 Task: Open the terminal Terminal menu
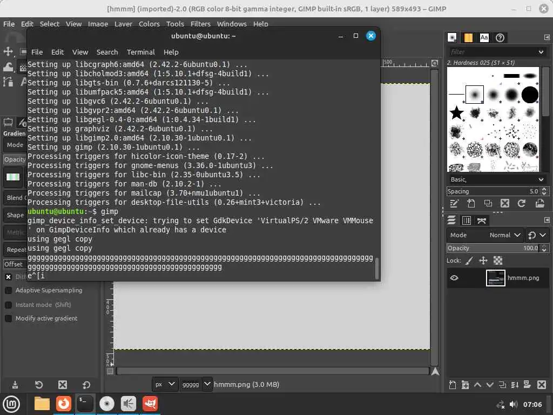tap(141, 52)
